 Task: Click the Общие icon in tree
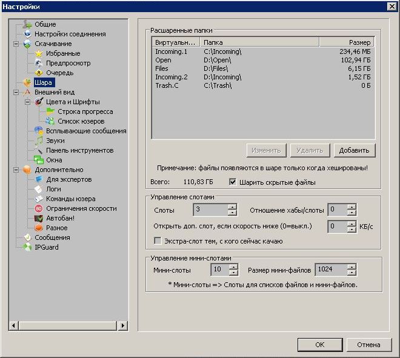click(27, 24)
